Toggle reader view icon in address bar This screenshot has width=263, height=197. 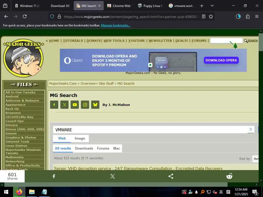pos(204,16)
